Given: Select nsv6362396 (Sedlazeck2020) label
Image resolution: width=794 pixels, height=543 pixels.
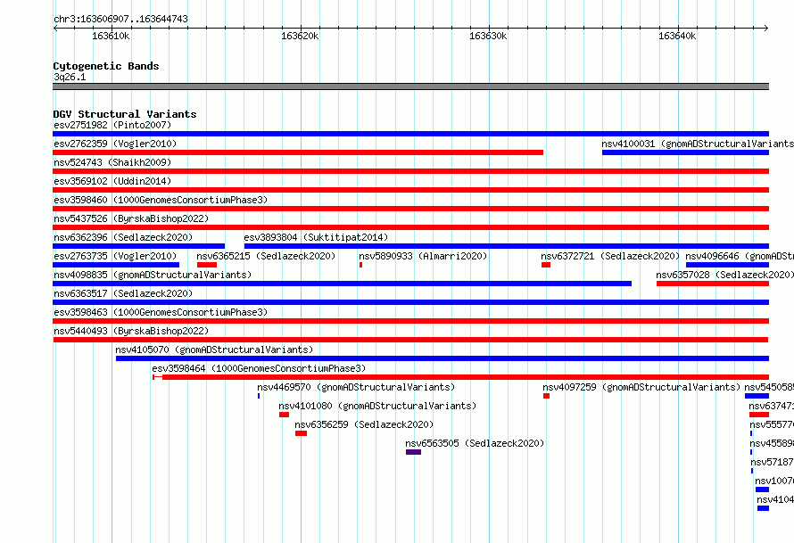Looking at the screenshot, I should click(123, 237).
